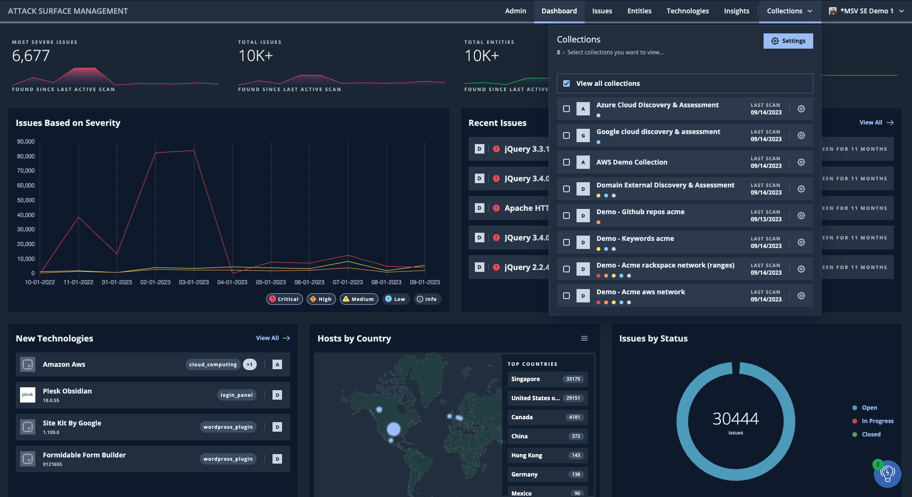Open gear settings for Demo - Acme aws network
Image resolution: width=912 pixels, height=497 pixels.
[801, 296]
